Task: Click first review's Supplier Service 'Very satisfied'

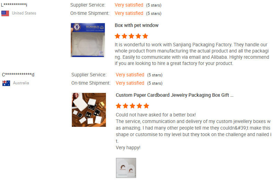Action: pyautogui.click(x=129, y=5)
